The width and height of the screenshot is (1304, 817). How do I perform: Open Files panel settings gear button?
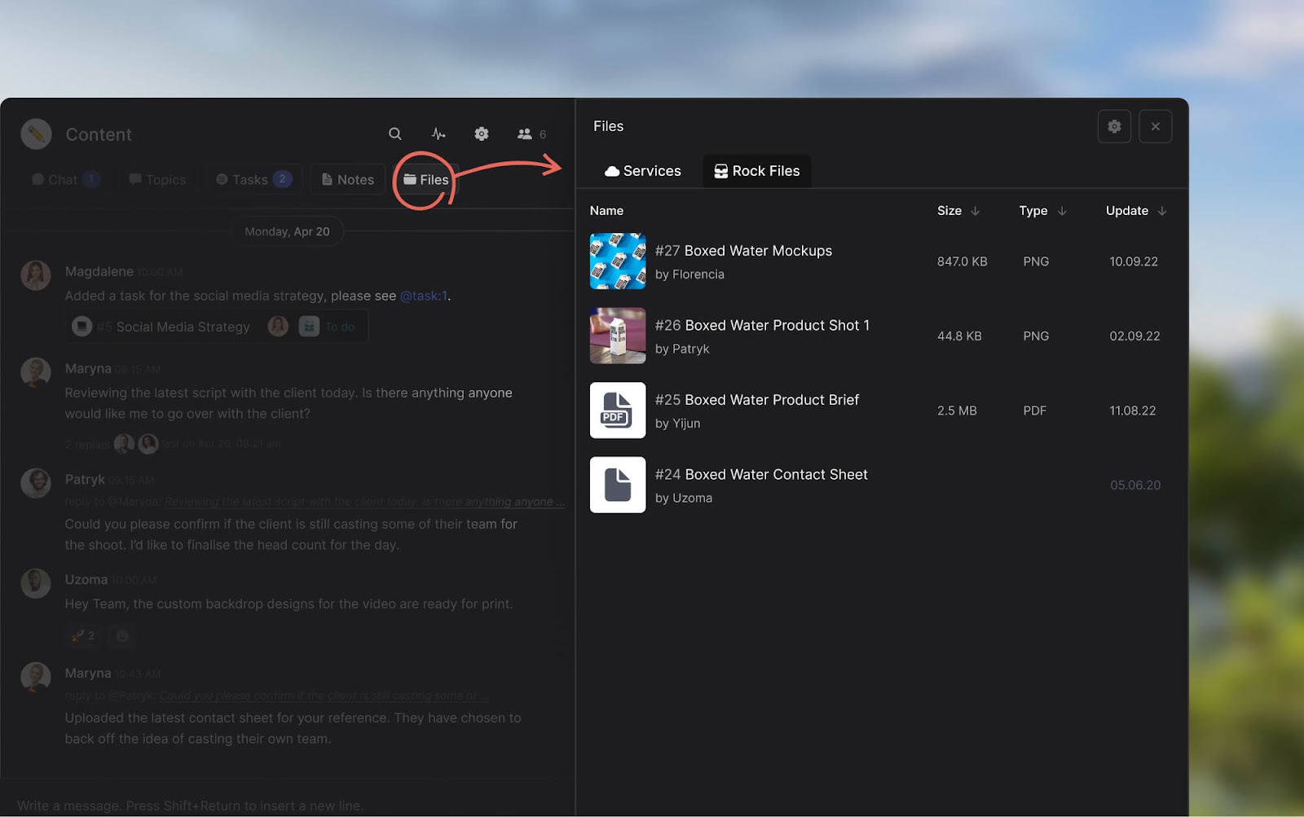tap(1114, 126)
